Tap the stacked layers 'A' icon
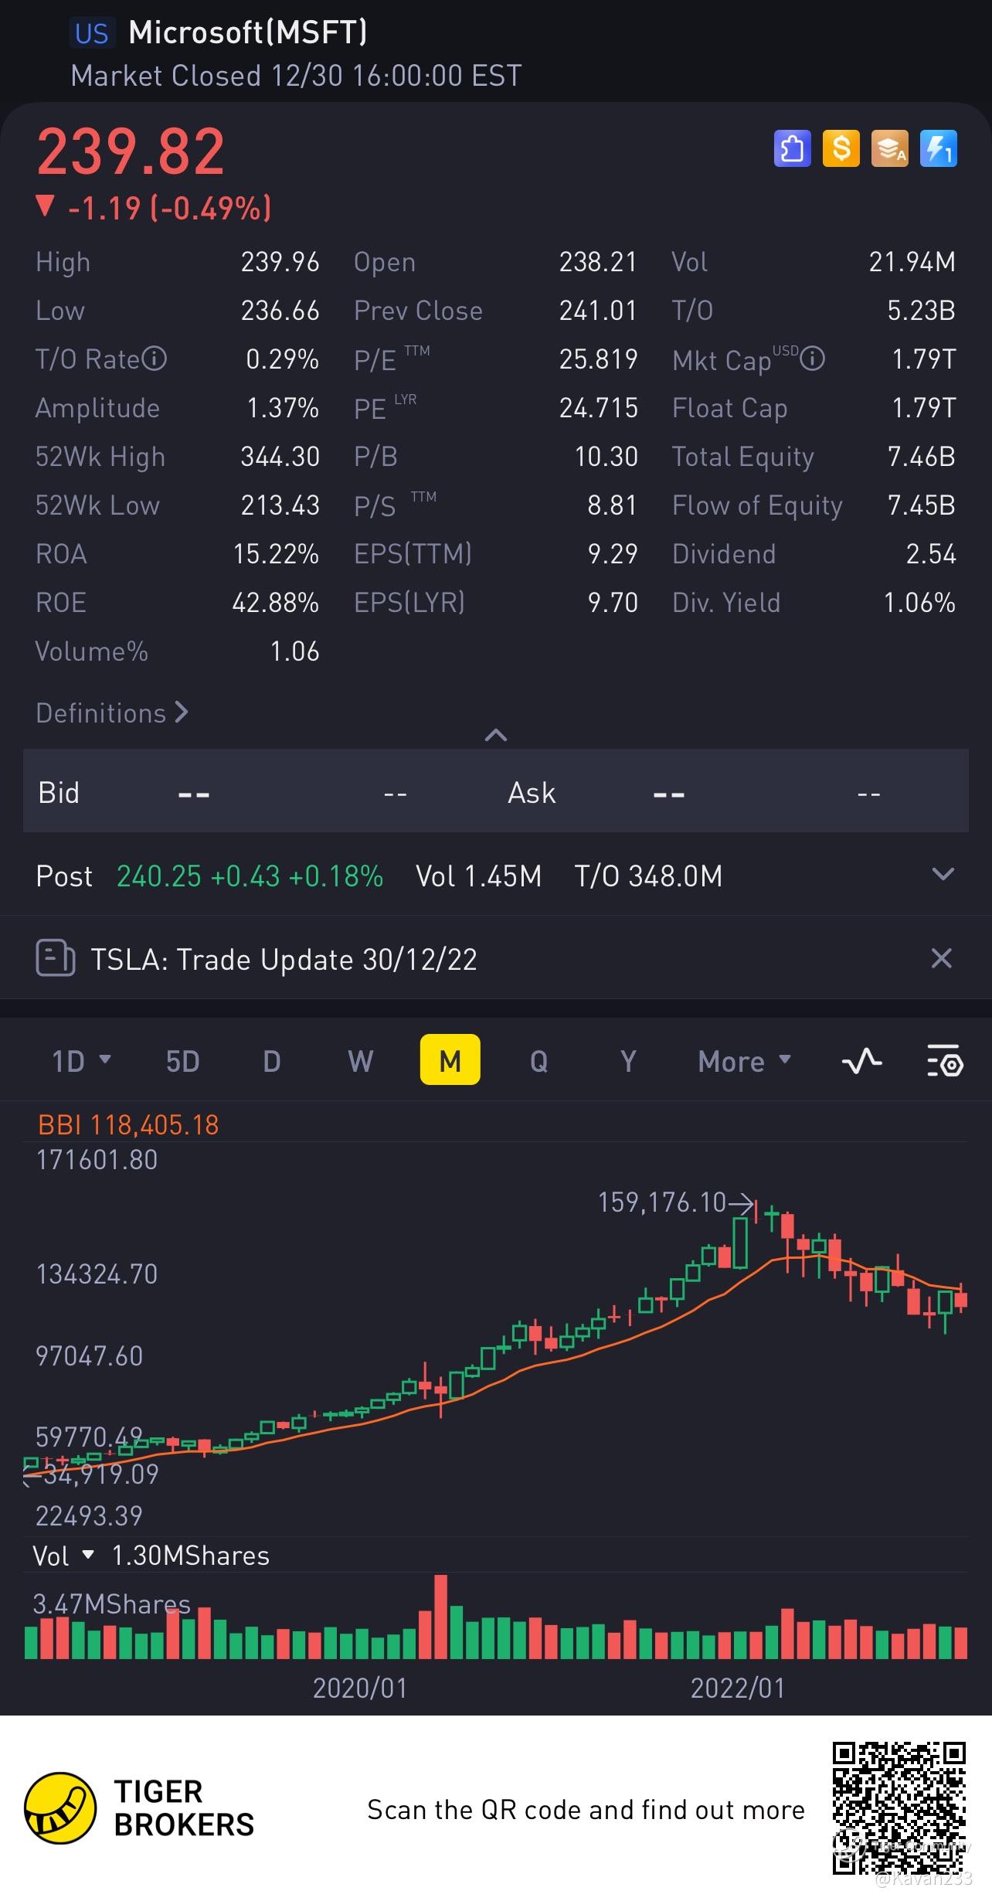 coord(890,148)
